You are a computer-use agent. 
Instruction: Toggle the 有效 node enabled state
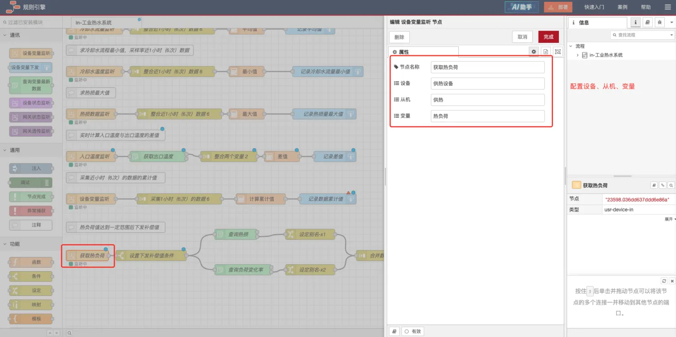click(412, 332)
